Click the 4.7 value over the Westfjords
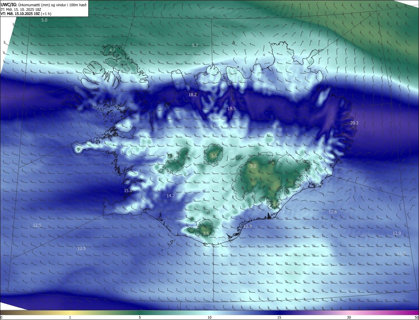The width and height of the screenshot is (419, 320). pos(112,50)
